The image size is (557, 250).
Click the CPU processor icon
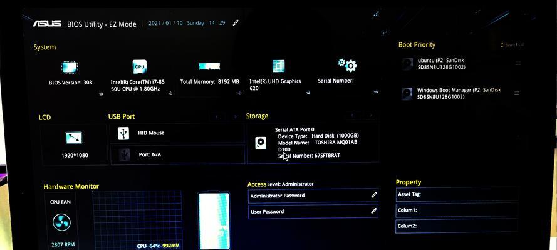click(x=139, y=66)
